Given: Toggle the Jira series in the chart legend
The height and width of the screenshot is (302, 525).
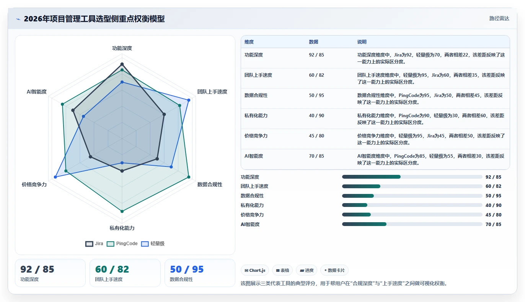Looking at the screenshot, I should [x=94, y=244].
